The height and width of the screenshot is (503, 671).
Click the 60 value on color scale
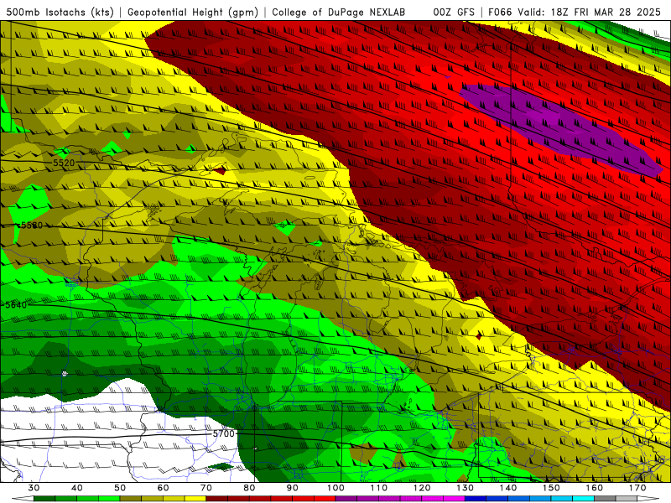[163, 488]
